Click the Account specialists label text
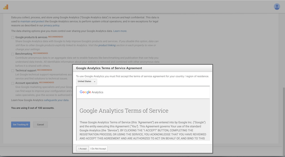 (27, 83)
